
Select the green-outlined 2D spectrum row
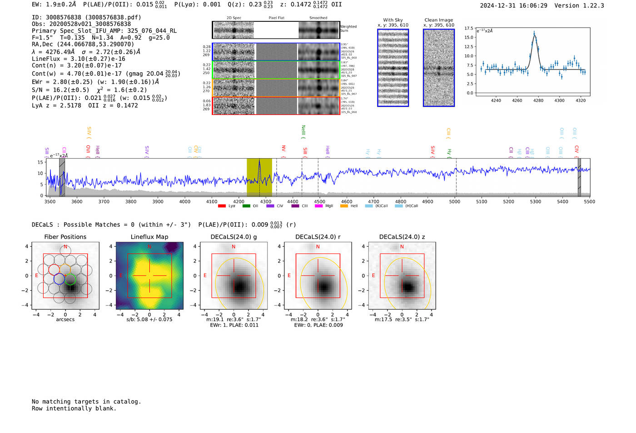click(276, 70)
